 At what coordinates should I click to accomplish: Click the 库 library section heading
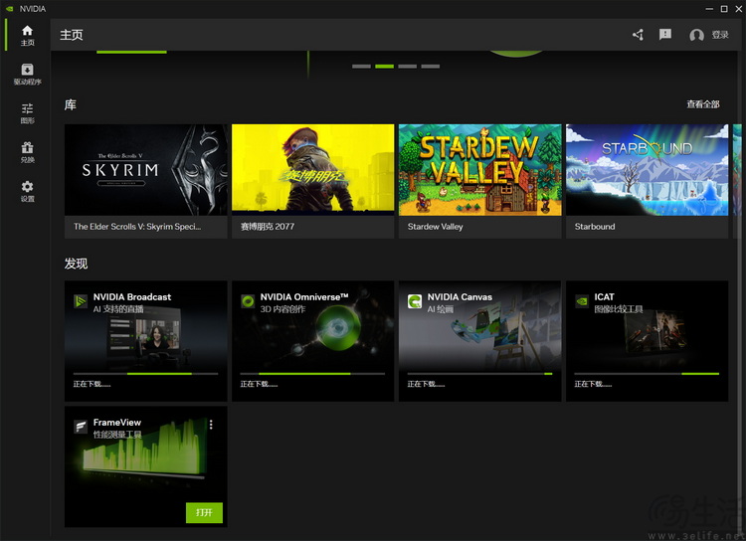70,104
